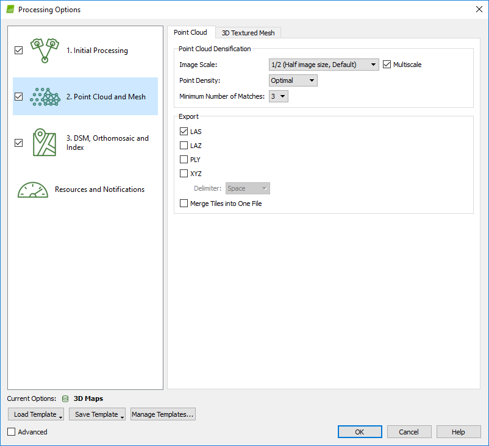Enable Merge Tiles into One File
This screenshot has height=446, width=489.
pos(184,204)
